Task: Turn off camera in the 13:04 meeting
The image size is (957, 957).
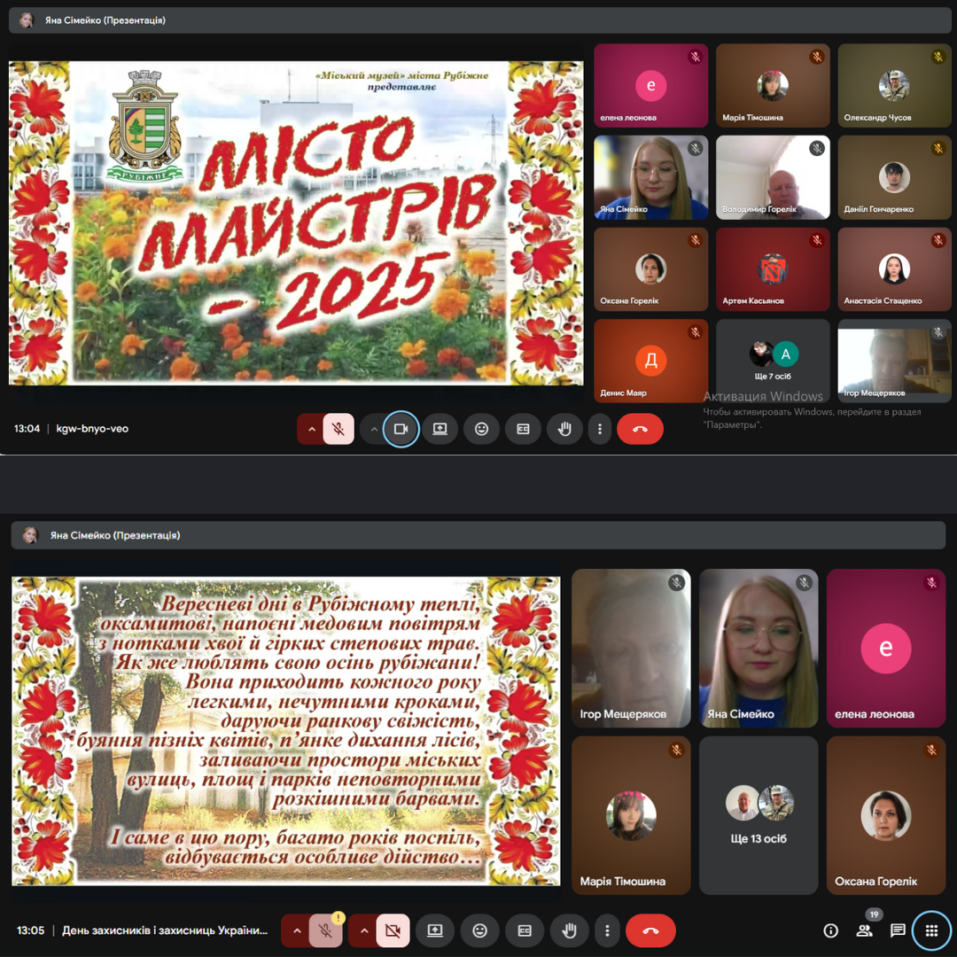Action: pyautogui.click(x=401, y=429)
